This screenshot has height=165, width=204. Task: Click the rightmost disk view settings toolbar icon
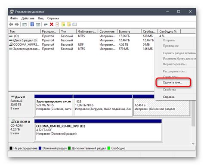(x=74, y=25)
